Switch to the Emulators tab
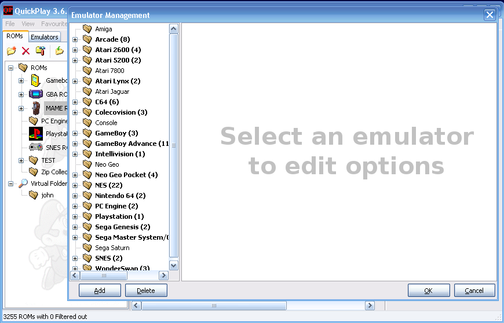The height and width of the screenshot is (323, 504). point(45,37)
